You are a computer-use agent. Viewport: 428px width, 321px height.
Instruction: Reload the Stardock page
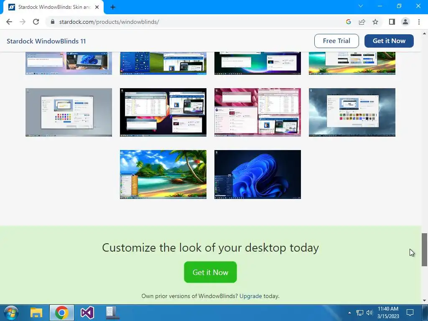coord(36,22)
